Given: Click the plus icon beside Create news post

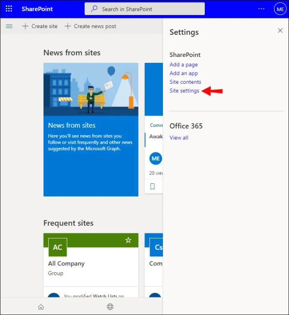Looking at the screenshot, I should pos(68,26).
